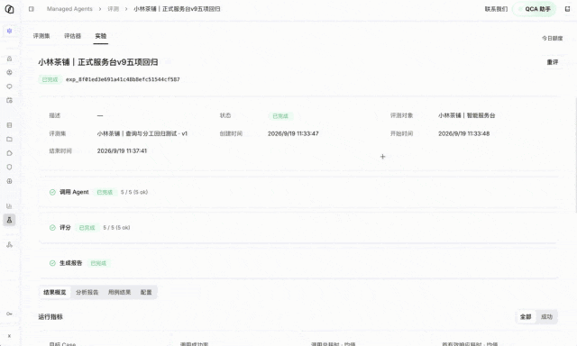The height and width of the screenshot is (346, 577).
Task: Click the app logo at top left
Action: 9,9
